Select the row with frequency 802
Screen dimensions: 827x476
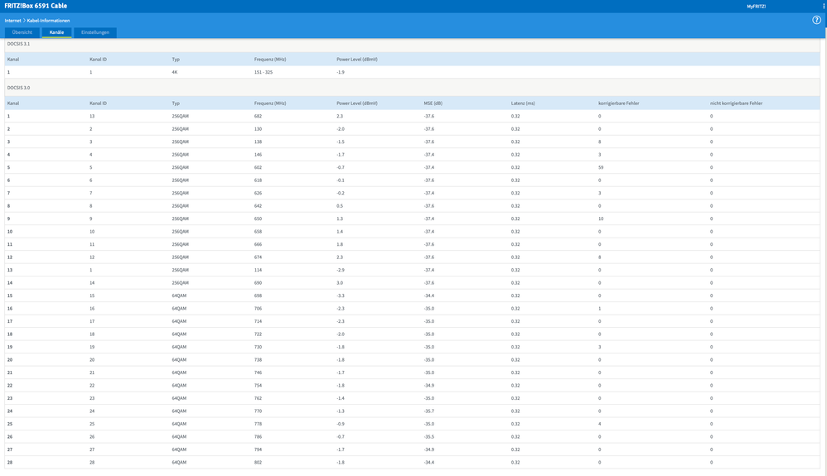coord(259,463)
